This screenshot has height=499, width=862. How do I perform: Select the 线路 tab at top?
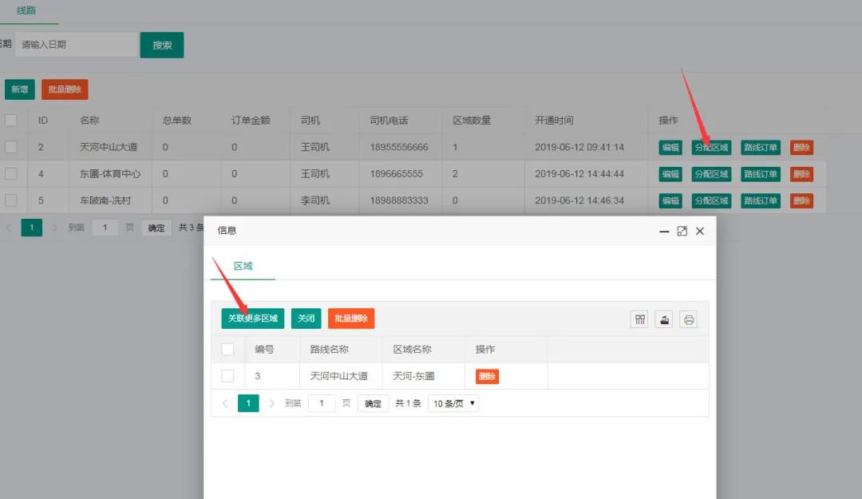(26, 10)
